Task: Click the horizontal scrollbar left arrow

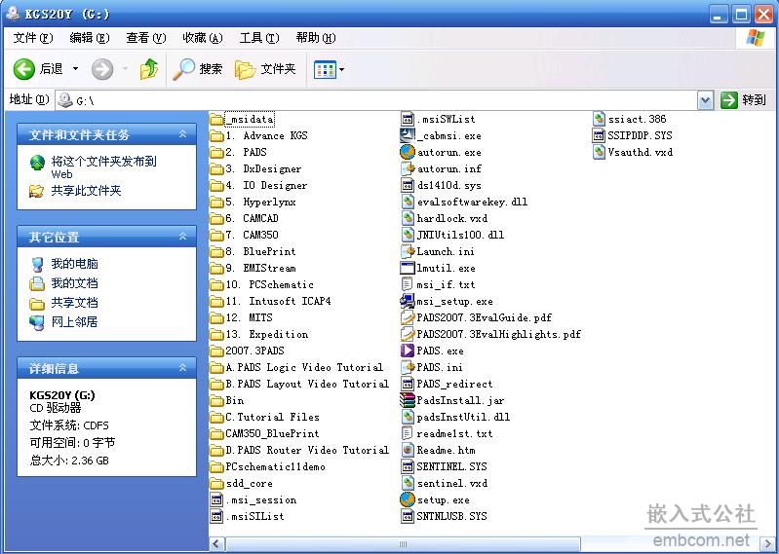Action: point(216,544)
